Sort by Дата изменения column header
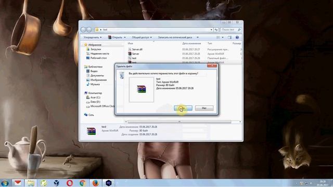This screenshot has width=333, height=187. (x=191, y=43)
